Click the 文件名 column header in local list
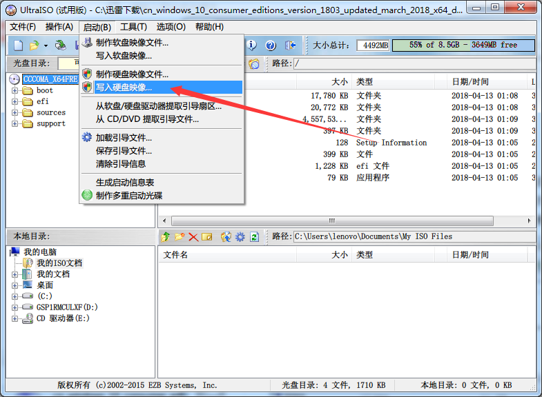 227,255
